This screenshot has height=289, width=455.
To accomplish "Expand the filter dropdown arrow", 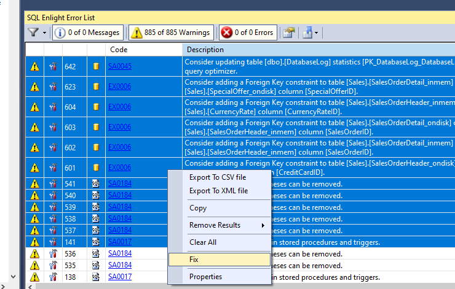I will point(44,33).
